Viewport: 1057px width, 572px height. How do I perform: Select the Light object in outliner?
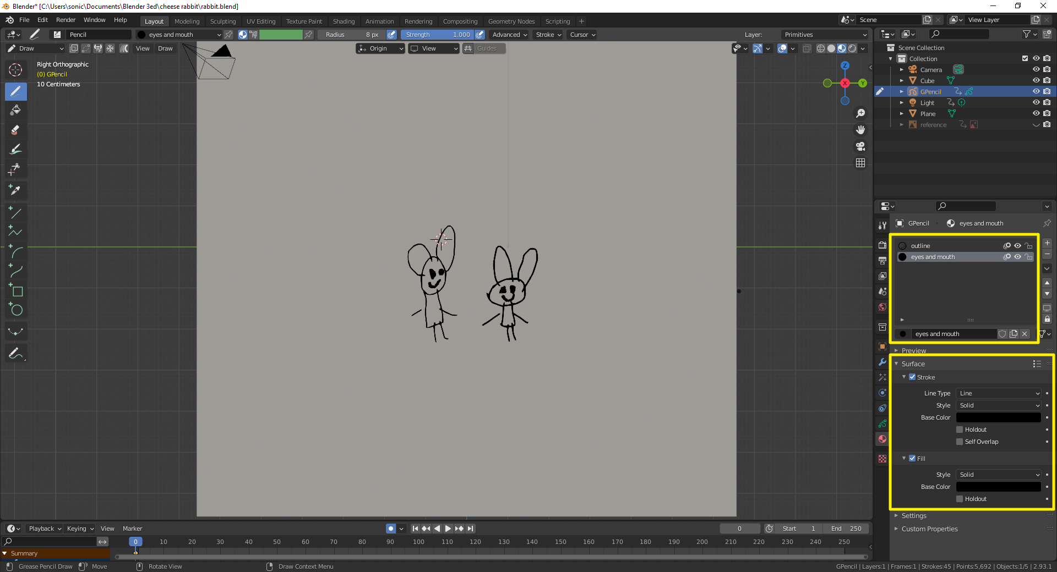tap(928, 103)
